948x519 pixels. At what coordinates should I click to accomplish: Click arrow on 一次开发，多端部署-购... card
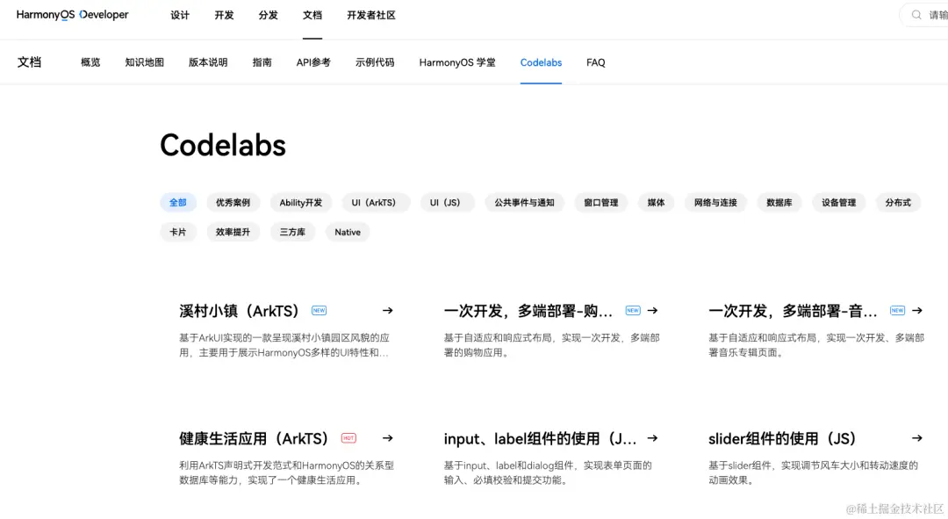(x=652, y=310)
